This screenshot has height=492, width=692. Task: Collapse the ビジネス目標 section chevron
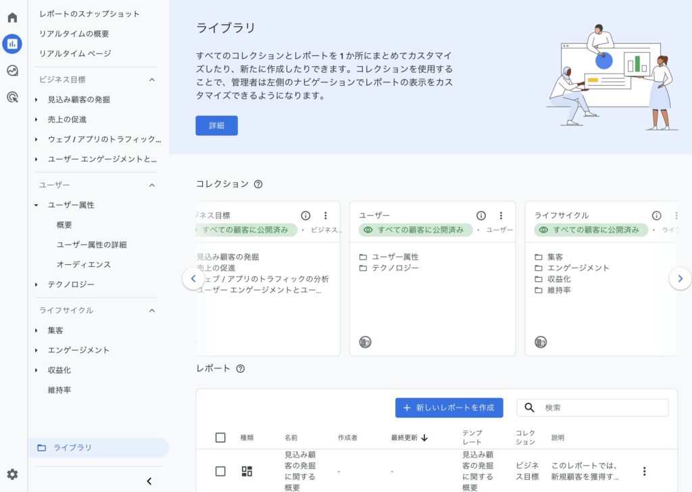[x=151, y=80]
